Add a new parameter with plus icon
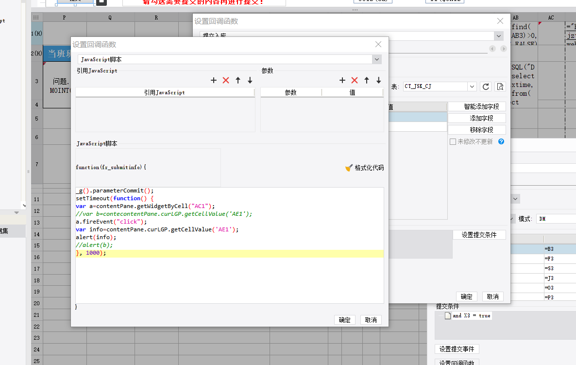The height and width of the screenshot is (365, 576). click(x=342, y=80)
